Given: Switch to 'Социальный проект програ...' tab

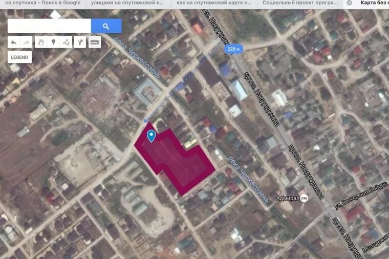Looking at the screenshot, I should coord(300,3).
